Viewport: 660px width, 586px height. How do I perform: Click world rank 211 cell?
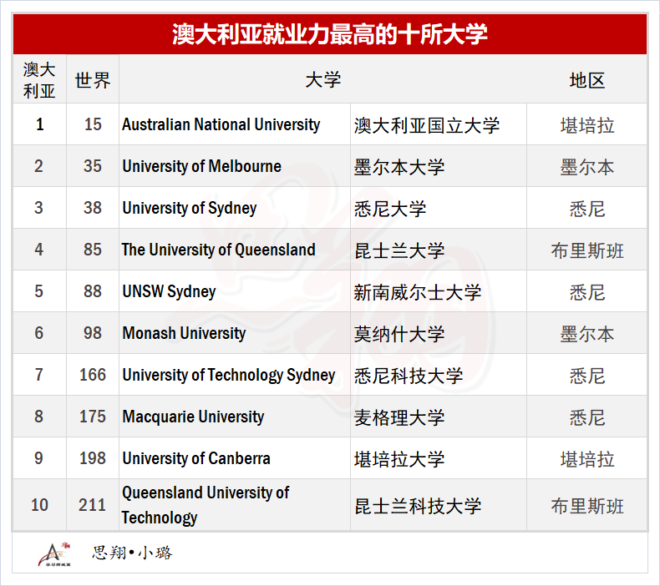pos(93,505)
